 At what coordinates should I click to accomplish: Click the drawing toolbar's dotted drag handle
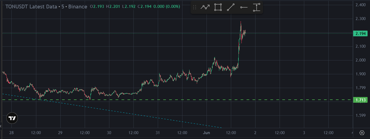click(195, 7)
